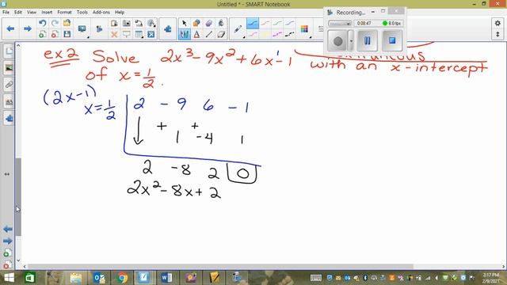Select the blue pen line style
Image resolution: width=507 pixels, height=285 pixels.
click(x=253, y=24)
